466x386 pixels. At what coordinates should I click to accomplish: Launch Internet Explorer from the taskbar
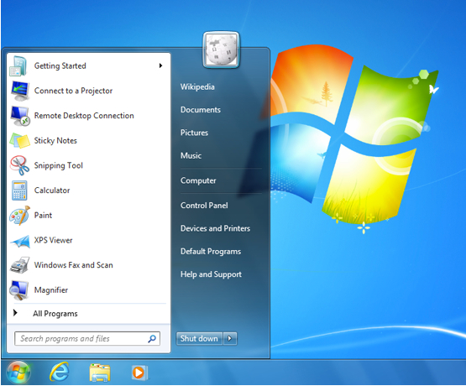point(60,372)
